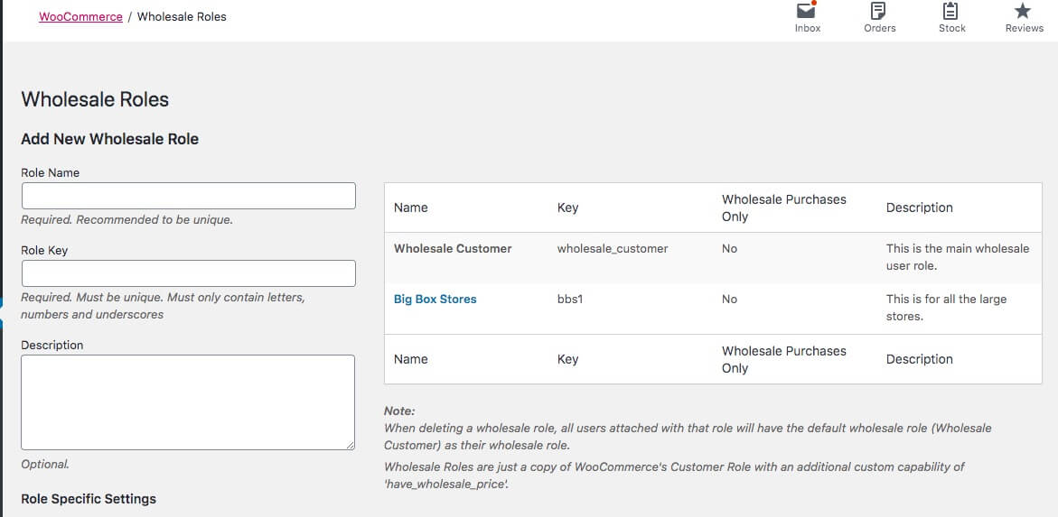Select the wholesale_customer key cell
The width and height of the screenshot is (1058, 517).
pyautogui.click(x=613, y=248)
